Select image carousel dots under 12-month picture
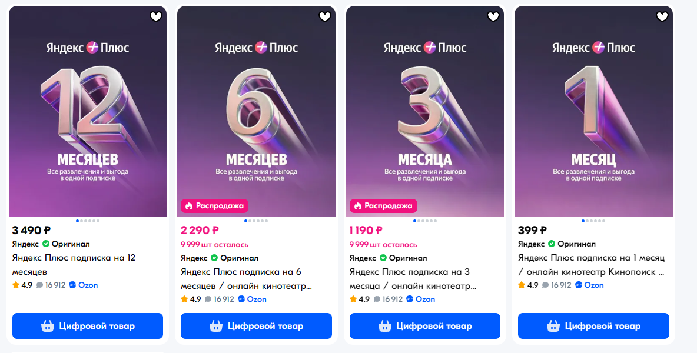This screenshot has width=697, height=353. point(88,221)
